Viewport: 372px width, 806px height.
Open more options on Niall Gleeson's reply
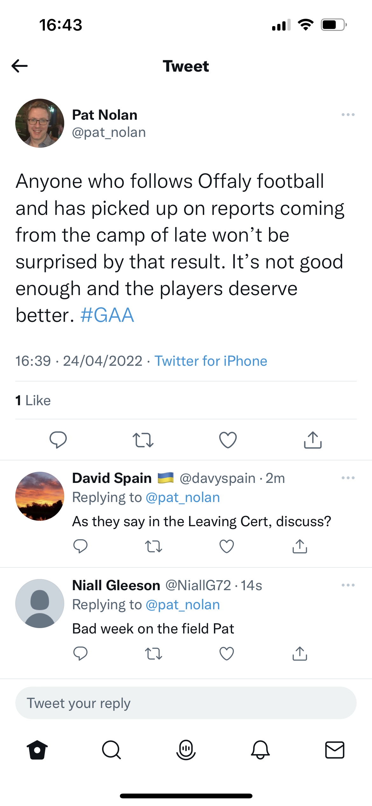click(348, 585)
